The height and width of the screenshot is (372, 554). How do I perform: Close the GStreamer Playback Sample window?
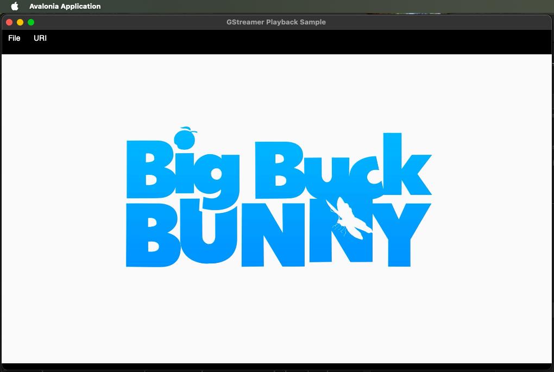[9, 22]
